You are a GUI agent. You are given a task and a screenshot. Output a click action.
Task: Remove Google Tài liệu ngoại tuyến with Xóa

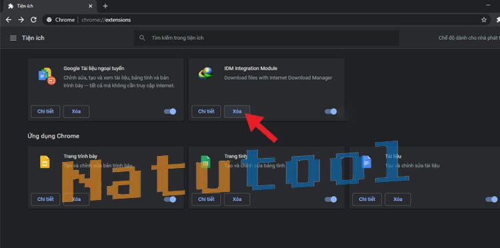76,111
